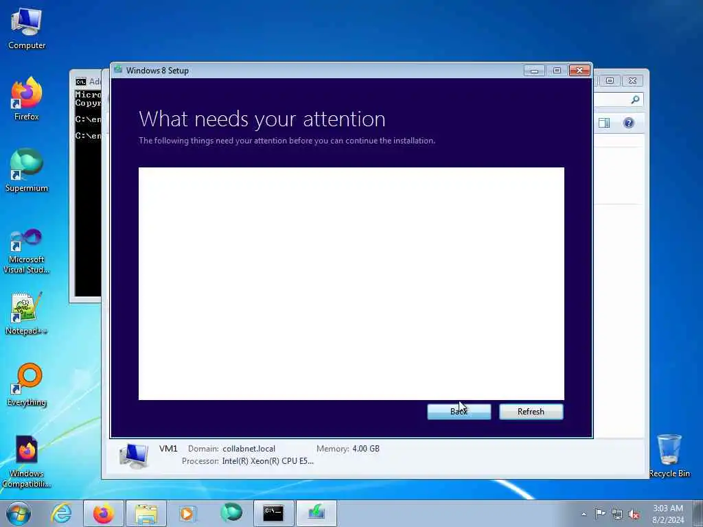Open Windows Media Player from the taskbar
Viewport: 703px width, 527px height.
(187, 513)
